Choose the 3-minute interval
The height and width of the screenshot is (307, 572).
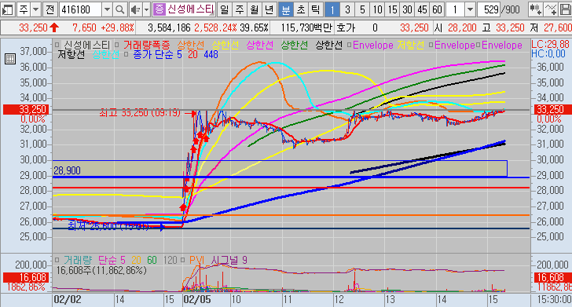[347, 9]
